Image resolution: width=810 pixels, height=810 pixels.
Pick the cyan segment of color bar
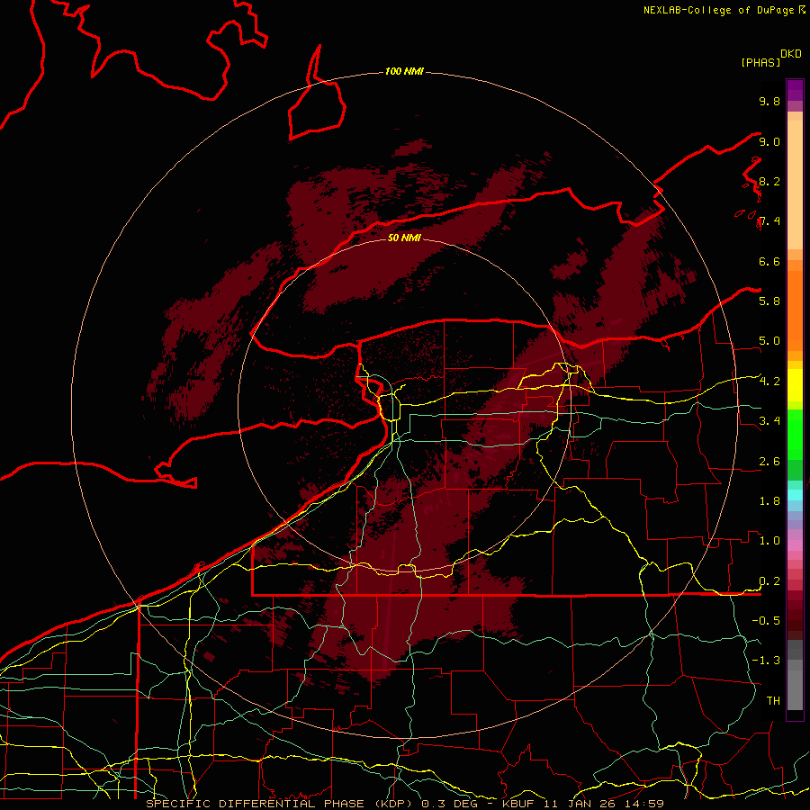pos(795,495)
